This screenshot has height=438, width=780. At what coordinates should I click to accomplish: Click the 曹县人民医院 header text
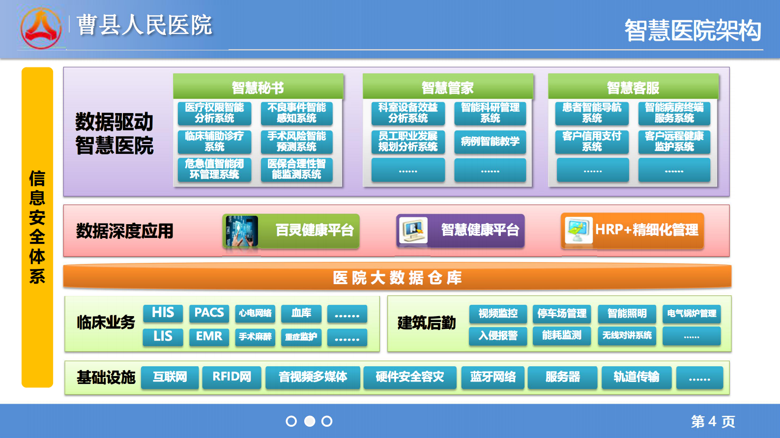pyautogui.click(x=144, y=25)
